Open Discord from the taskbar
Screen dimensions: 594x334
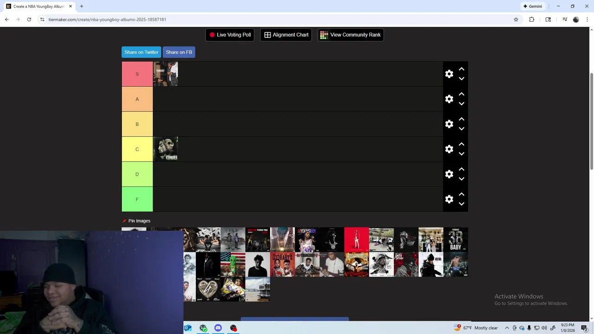218,328
